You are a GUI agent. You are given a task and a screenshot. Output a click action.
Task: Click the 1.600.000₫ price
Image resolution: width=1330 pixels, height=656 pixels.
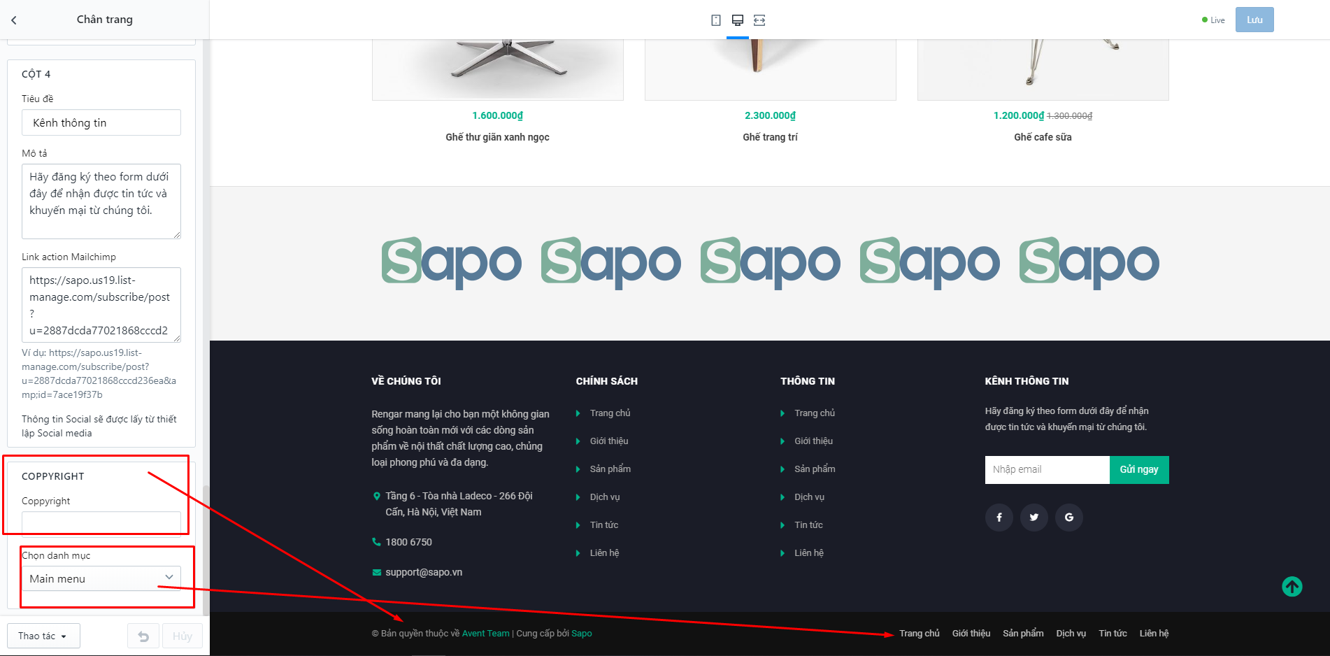[x=497, y=115]
